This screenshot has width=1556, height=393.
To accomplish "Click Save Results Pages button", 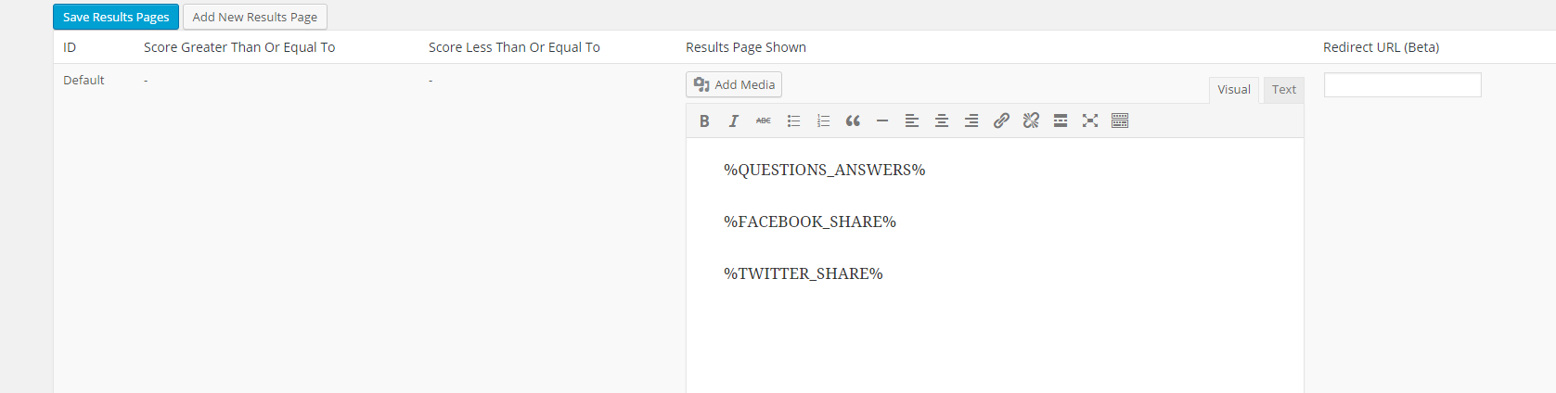I will pos(116,17).
